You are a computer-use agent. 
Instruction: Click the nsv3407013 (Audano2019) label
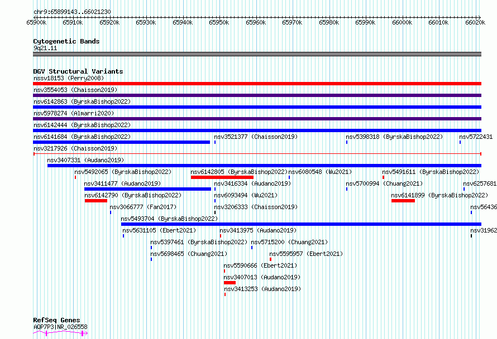(x=262, y=277)
